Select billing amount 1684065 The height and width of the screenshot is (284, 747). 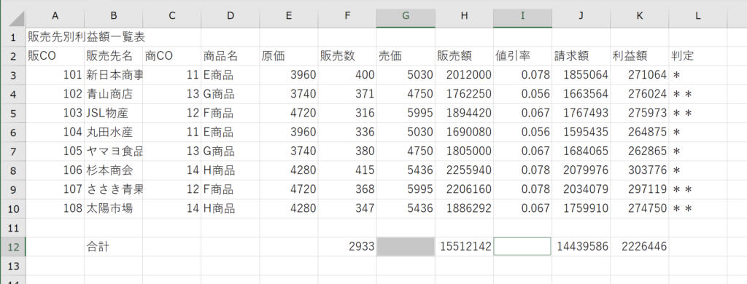tap(581, 151)
